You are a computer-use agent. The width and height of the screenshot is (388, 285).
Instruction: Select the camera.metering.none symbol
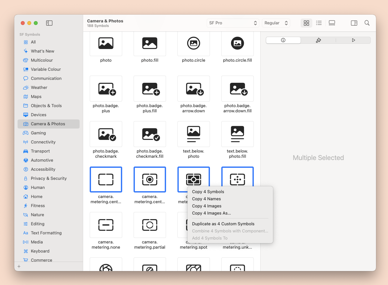pos(106,225)
